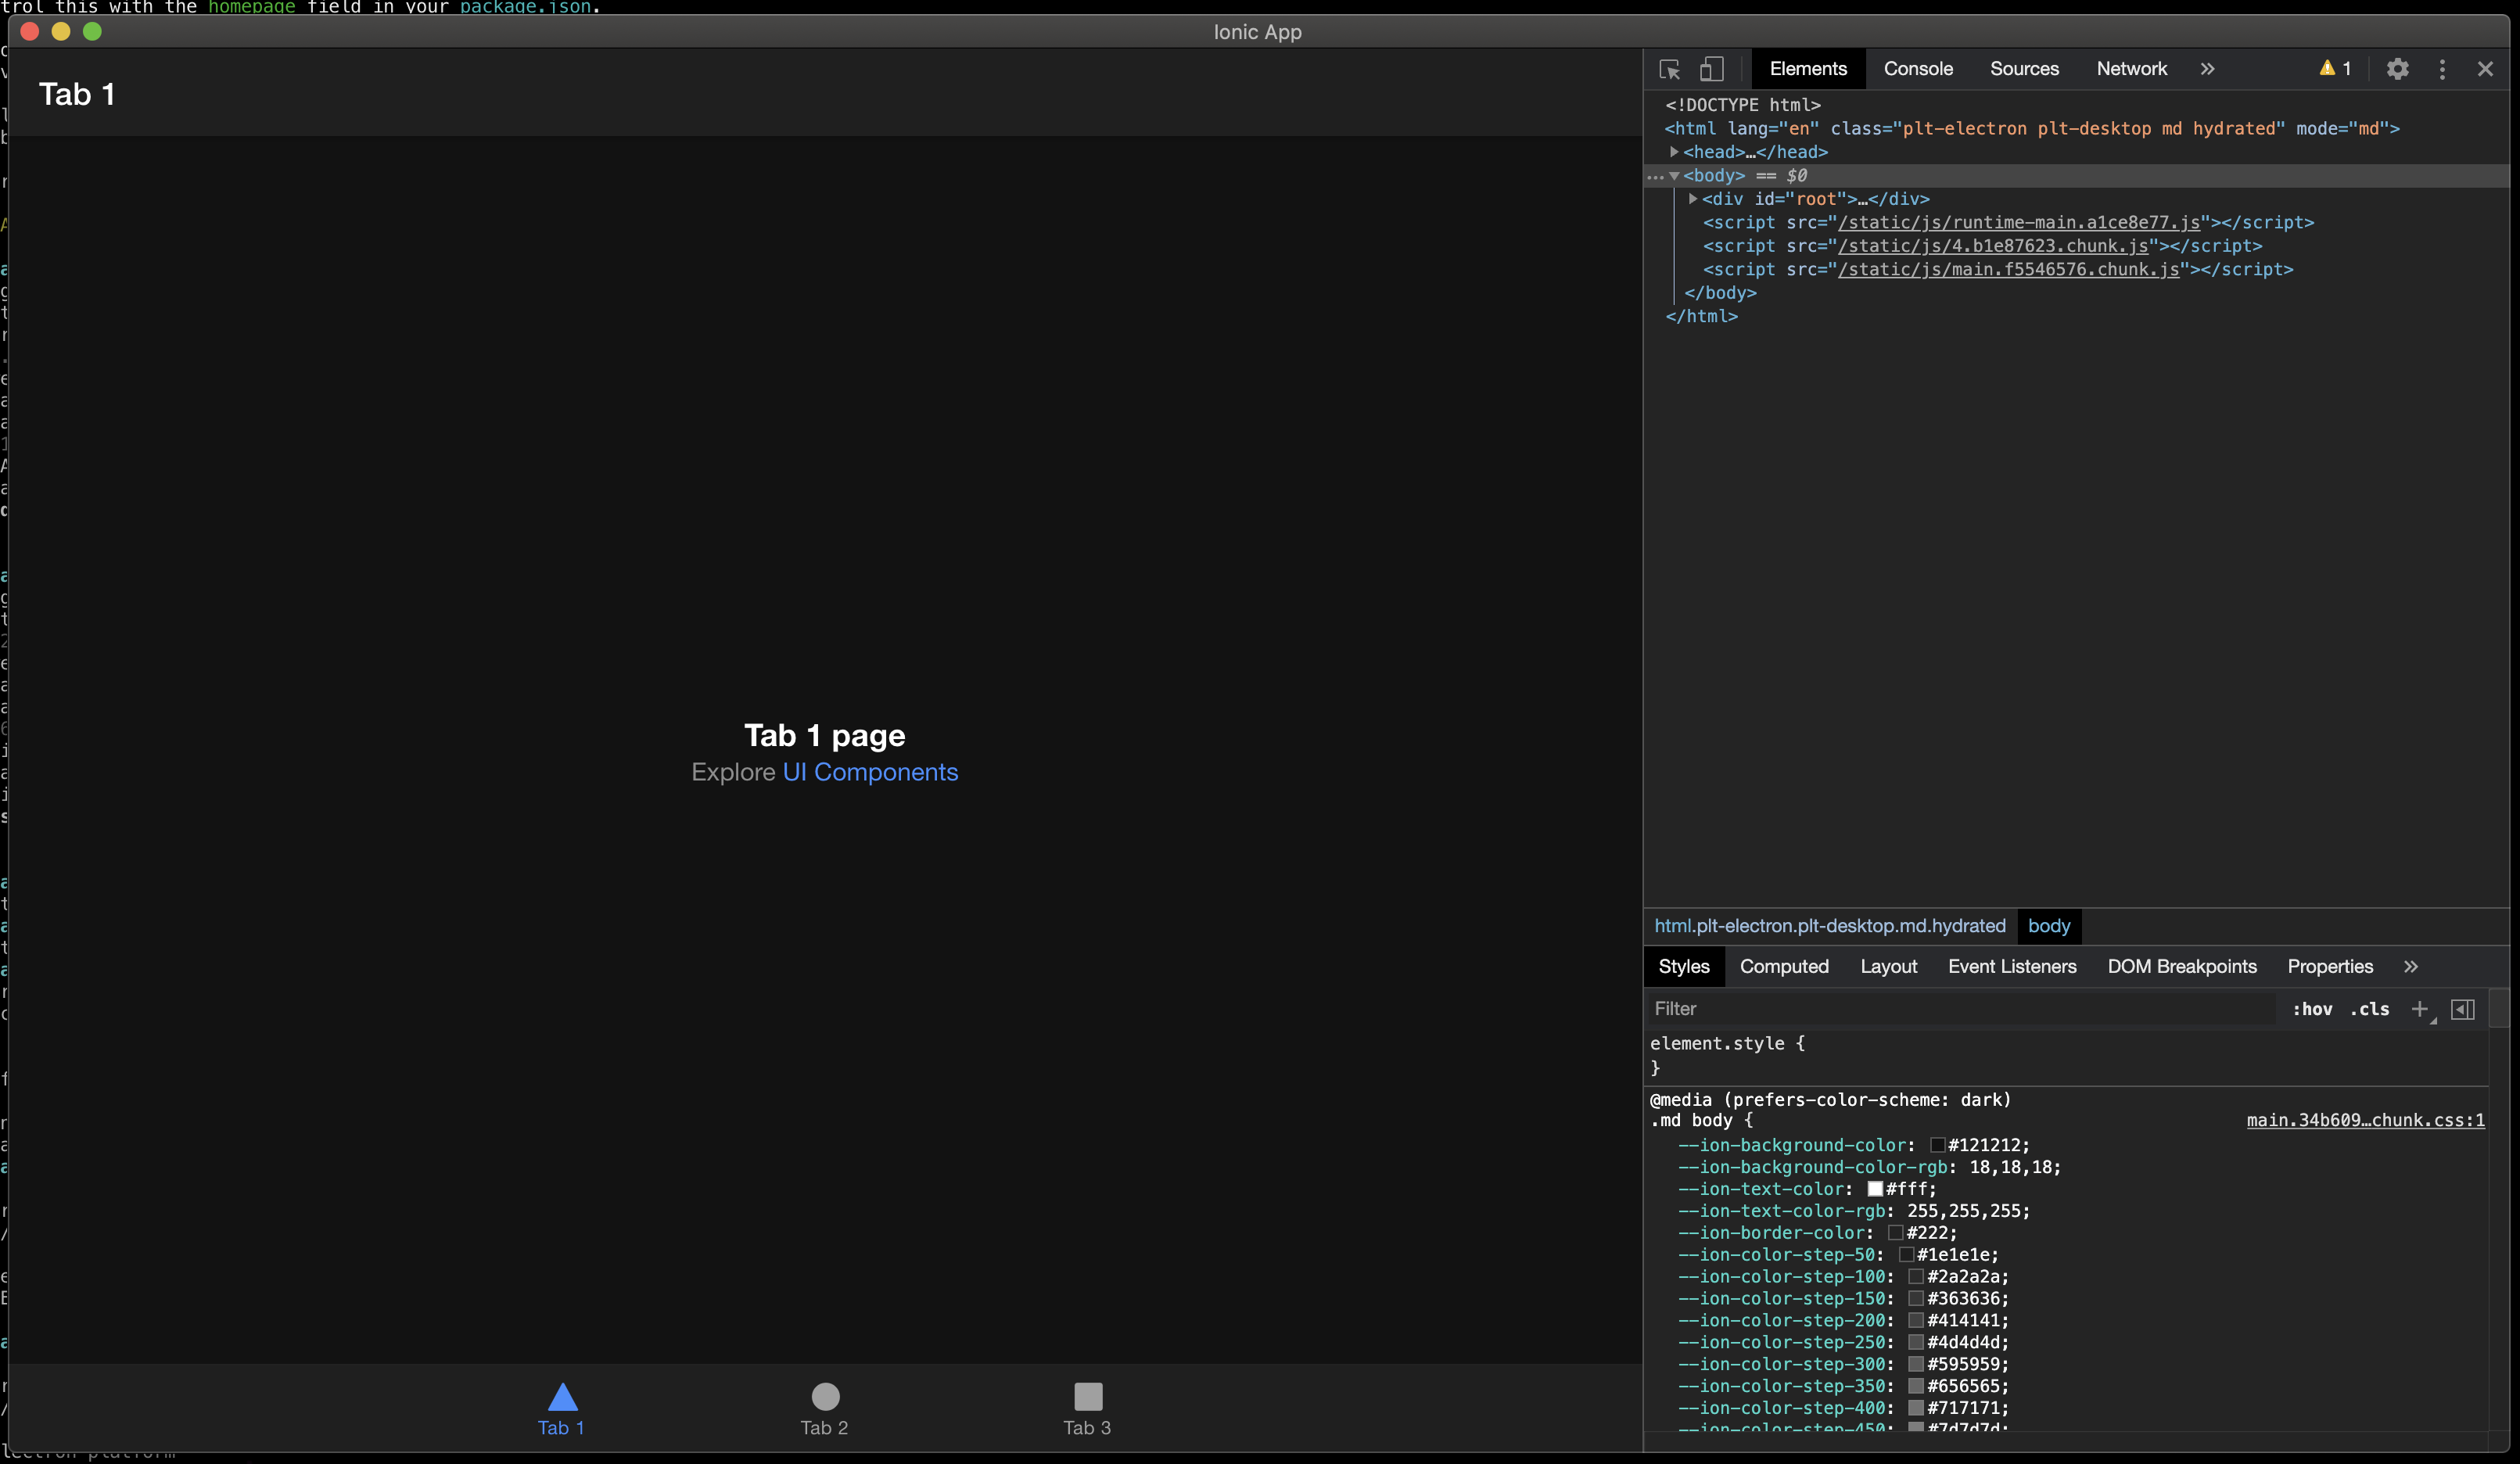Click the #717171 step-400 swatch
Viewport: 2520px width, 1464px height.
pos(1916,1408)
